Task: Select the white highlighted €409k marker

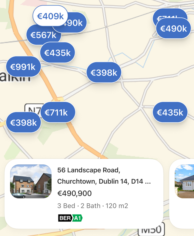Action: (50, 16)
